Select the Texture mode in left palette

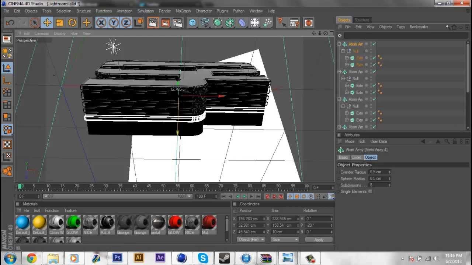pos(7,144)
